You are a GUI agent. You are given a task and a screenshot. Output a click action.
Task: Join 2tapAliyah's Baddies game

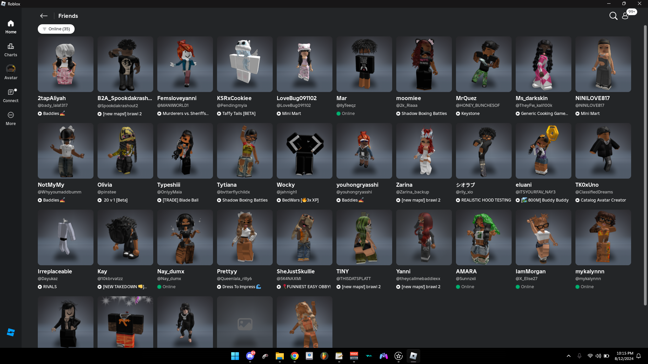tap(51, 114)
